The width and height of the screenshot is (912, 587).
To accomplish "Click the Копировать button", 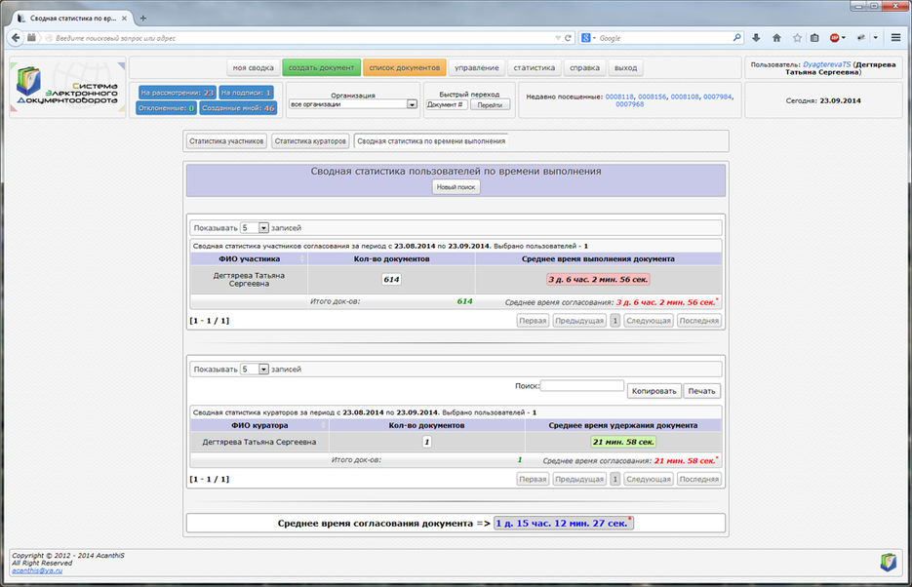I will pyautogui.click(x=654, y=391).
